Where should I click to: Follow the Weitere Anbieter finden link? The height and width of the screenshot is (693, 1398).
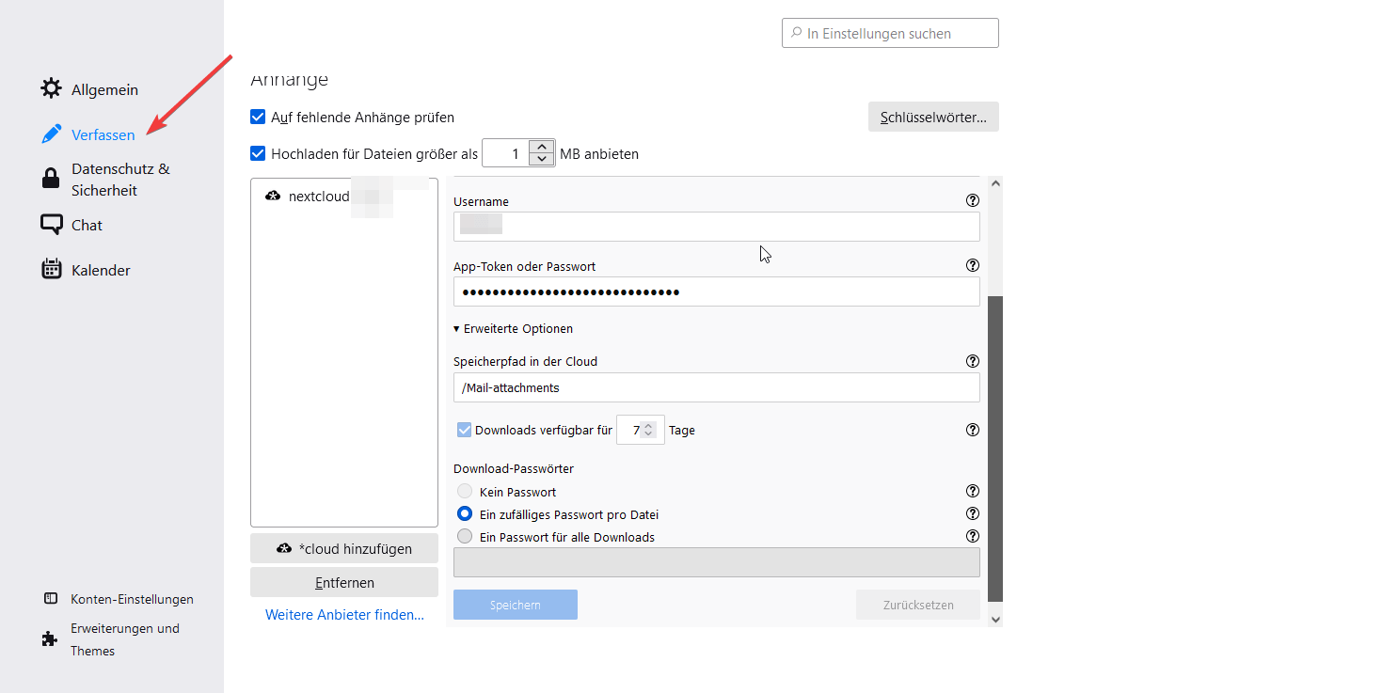tap(343, 614)
